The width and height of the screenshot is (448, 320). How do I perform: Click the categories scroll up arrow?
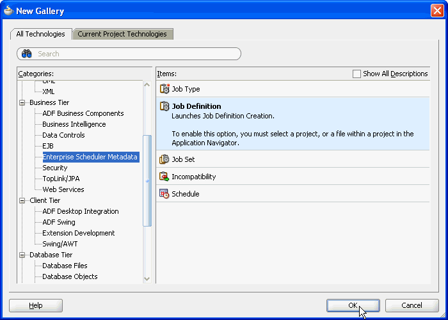(147, 85)
